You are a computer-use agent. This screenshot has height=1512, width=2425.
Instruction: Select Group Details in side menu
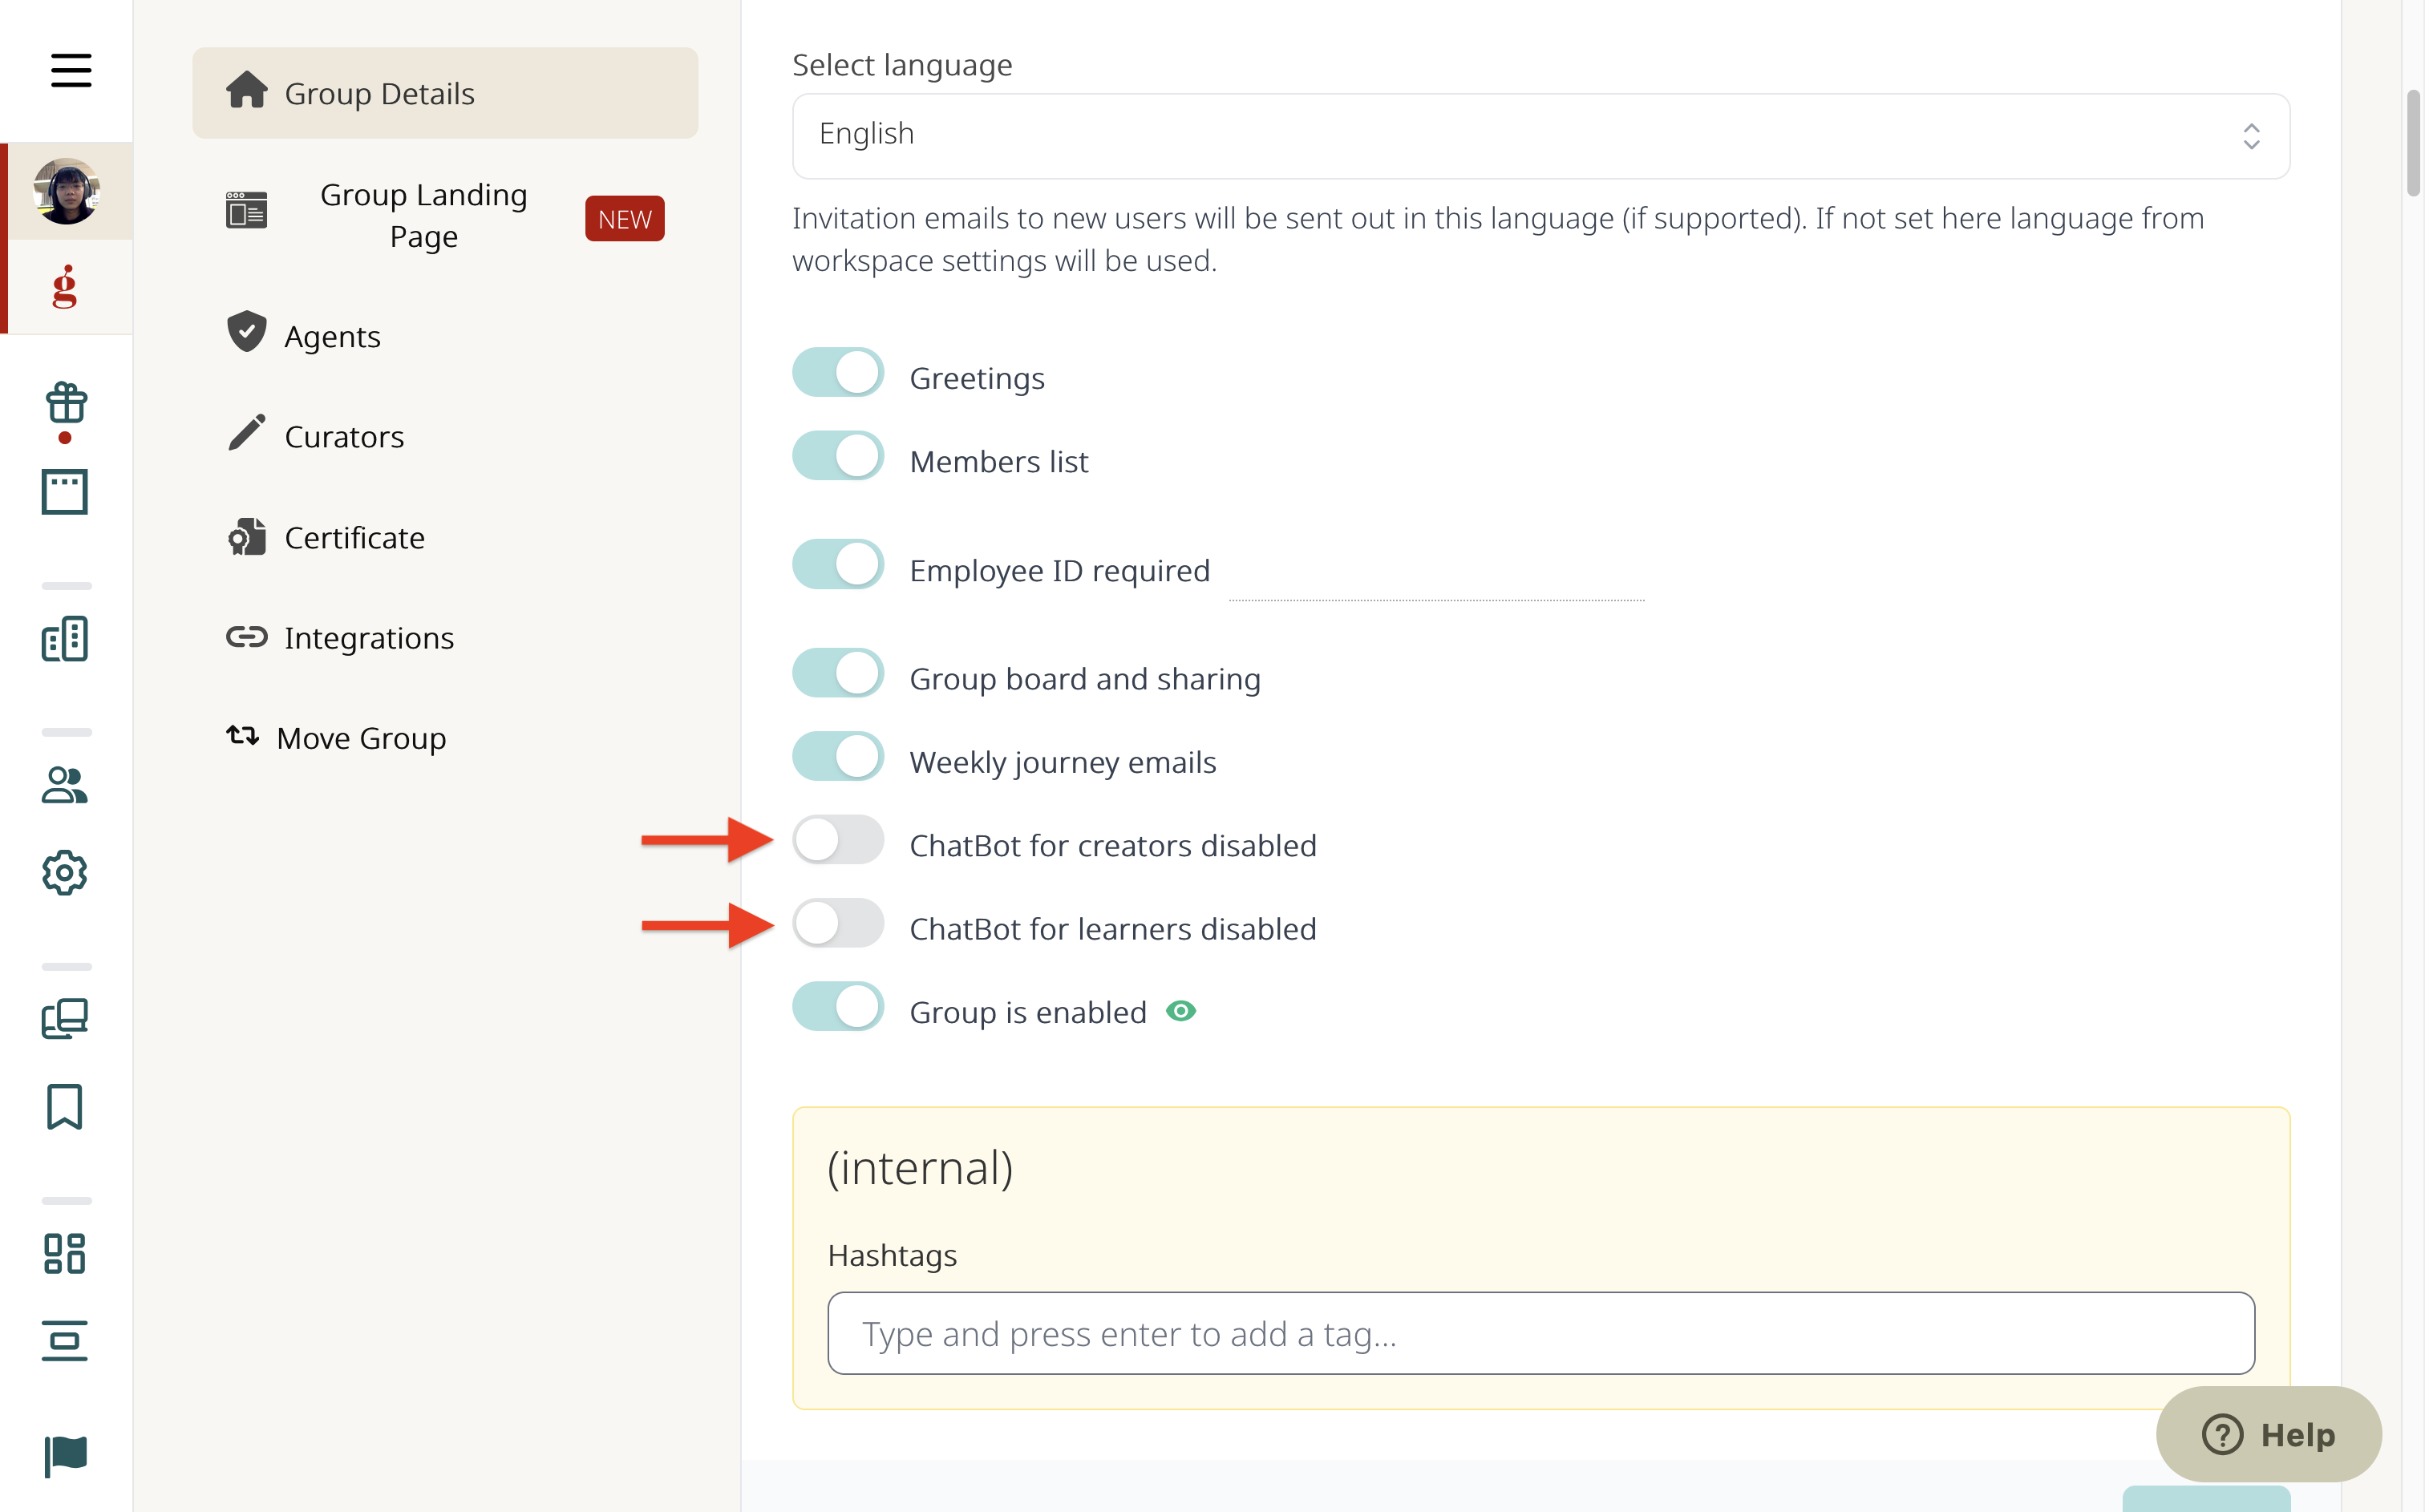click(445, 93)
